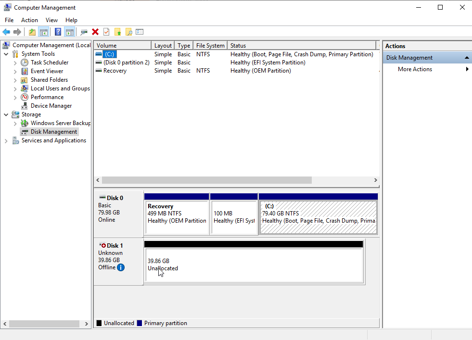Click the Windows Server Backup icon
Viewport: 472px width, 340px height.
point(25,123)
